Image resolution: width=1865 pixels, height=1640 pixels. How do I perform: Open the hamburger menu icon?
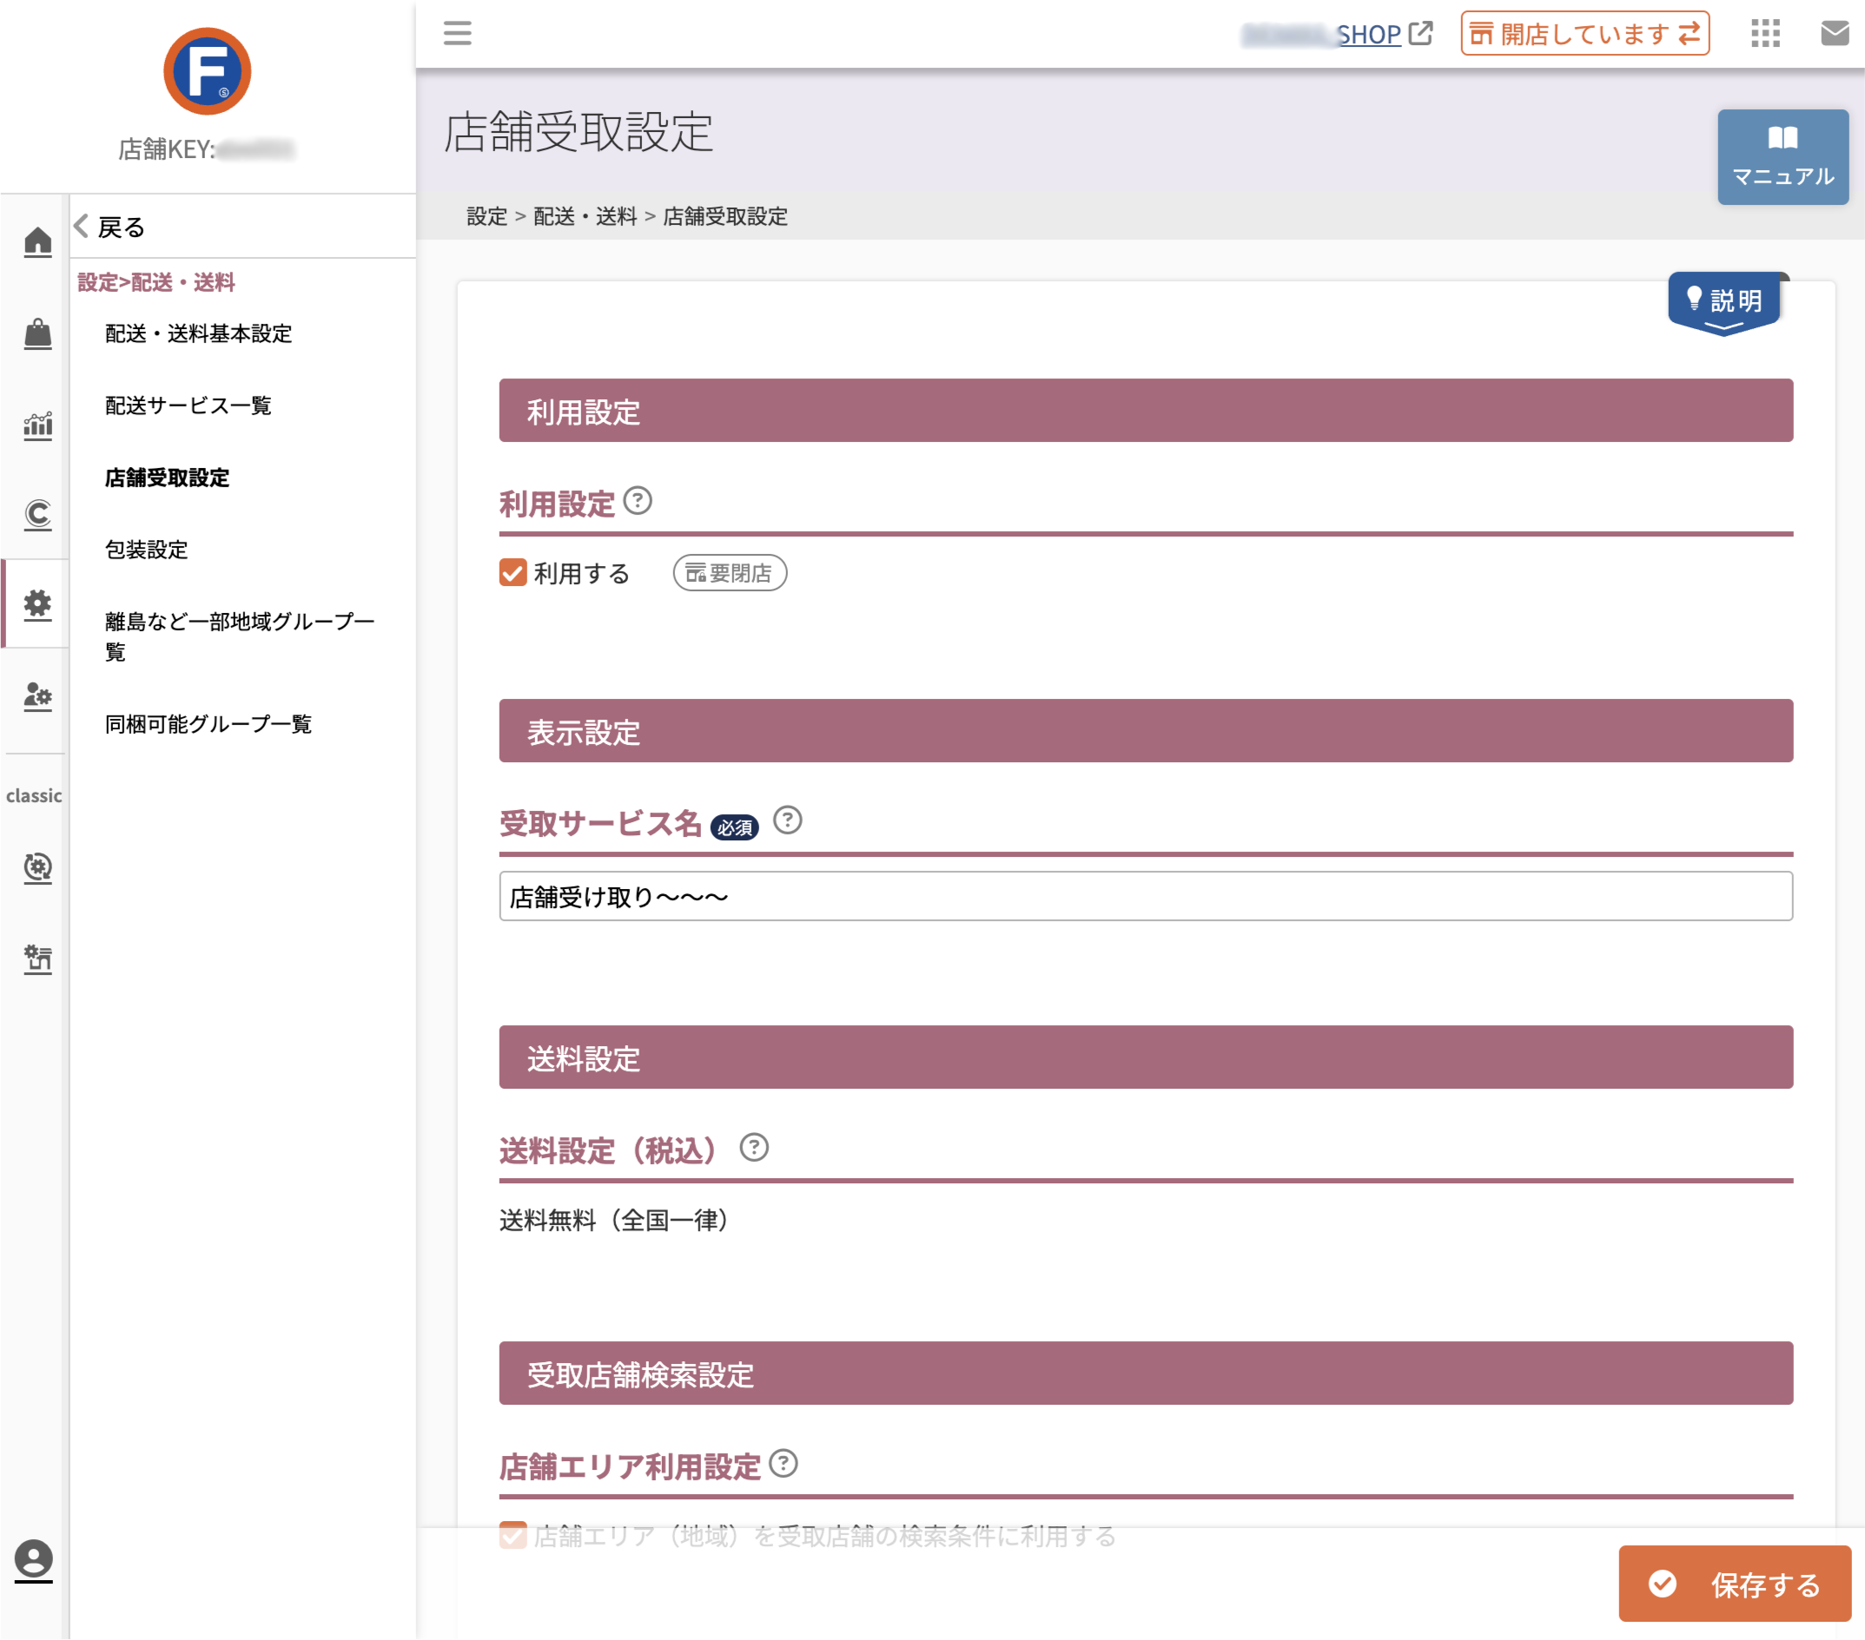point(457,34)
